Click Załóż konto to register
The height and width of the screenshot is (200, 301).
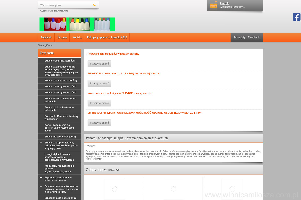click(254, 37)
